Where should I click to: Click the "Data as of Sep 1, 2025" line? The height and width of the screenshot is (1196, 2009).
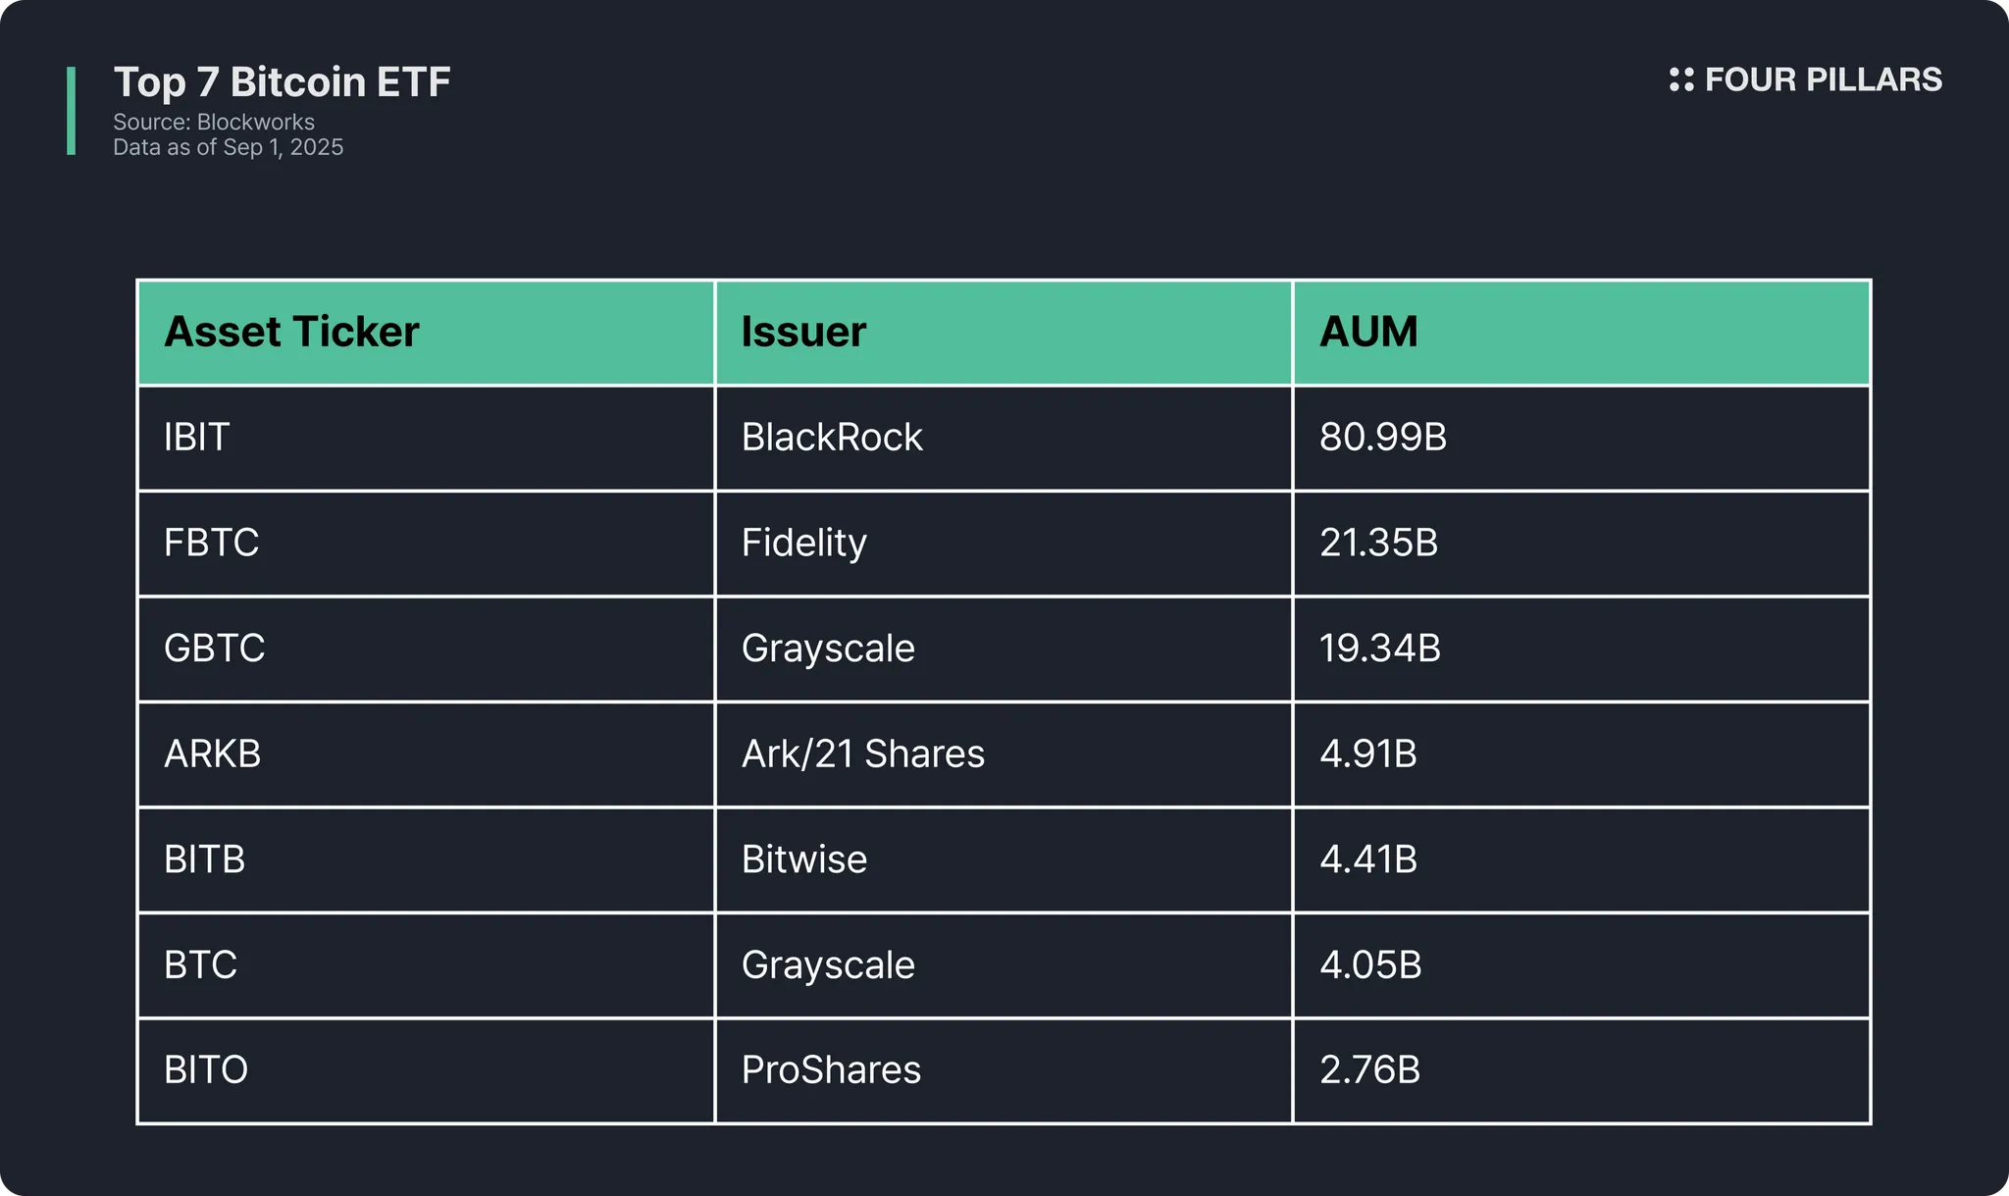[228, 147]
